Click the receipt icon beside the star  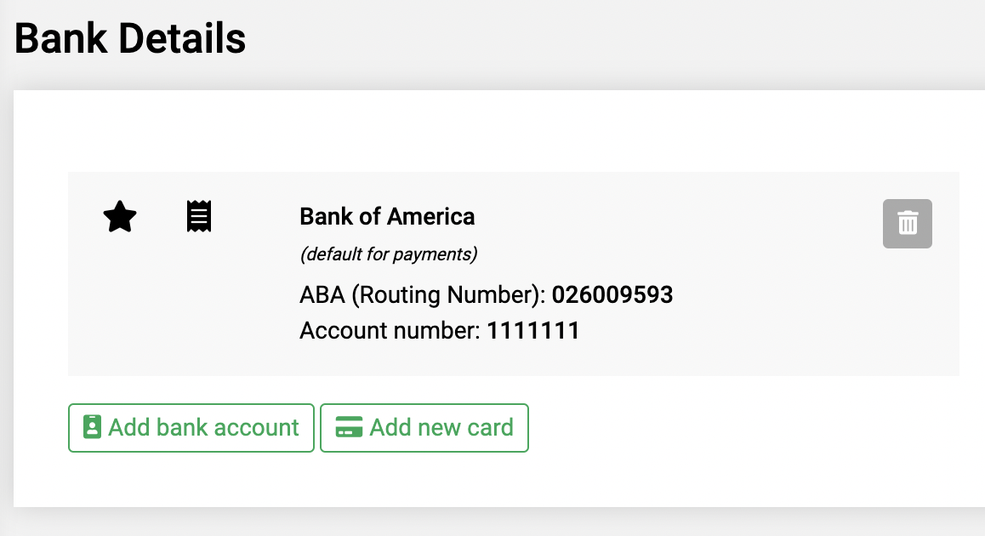coord(198,216)
